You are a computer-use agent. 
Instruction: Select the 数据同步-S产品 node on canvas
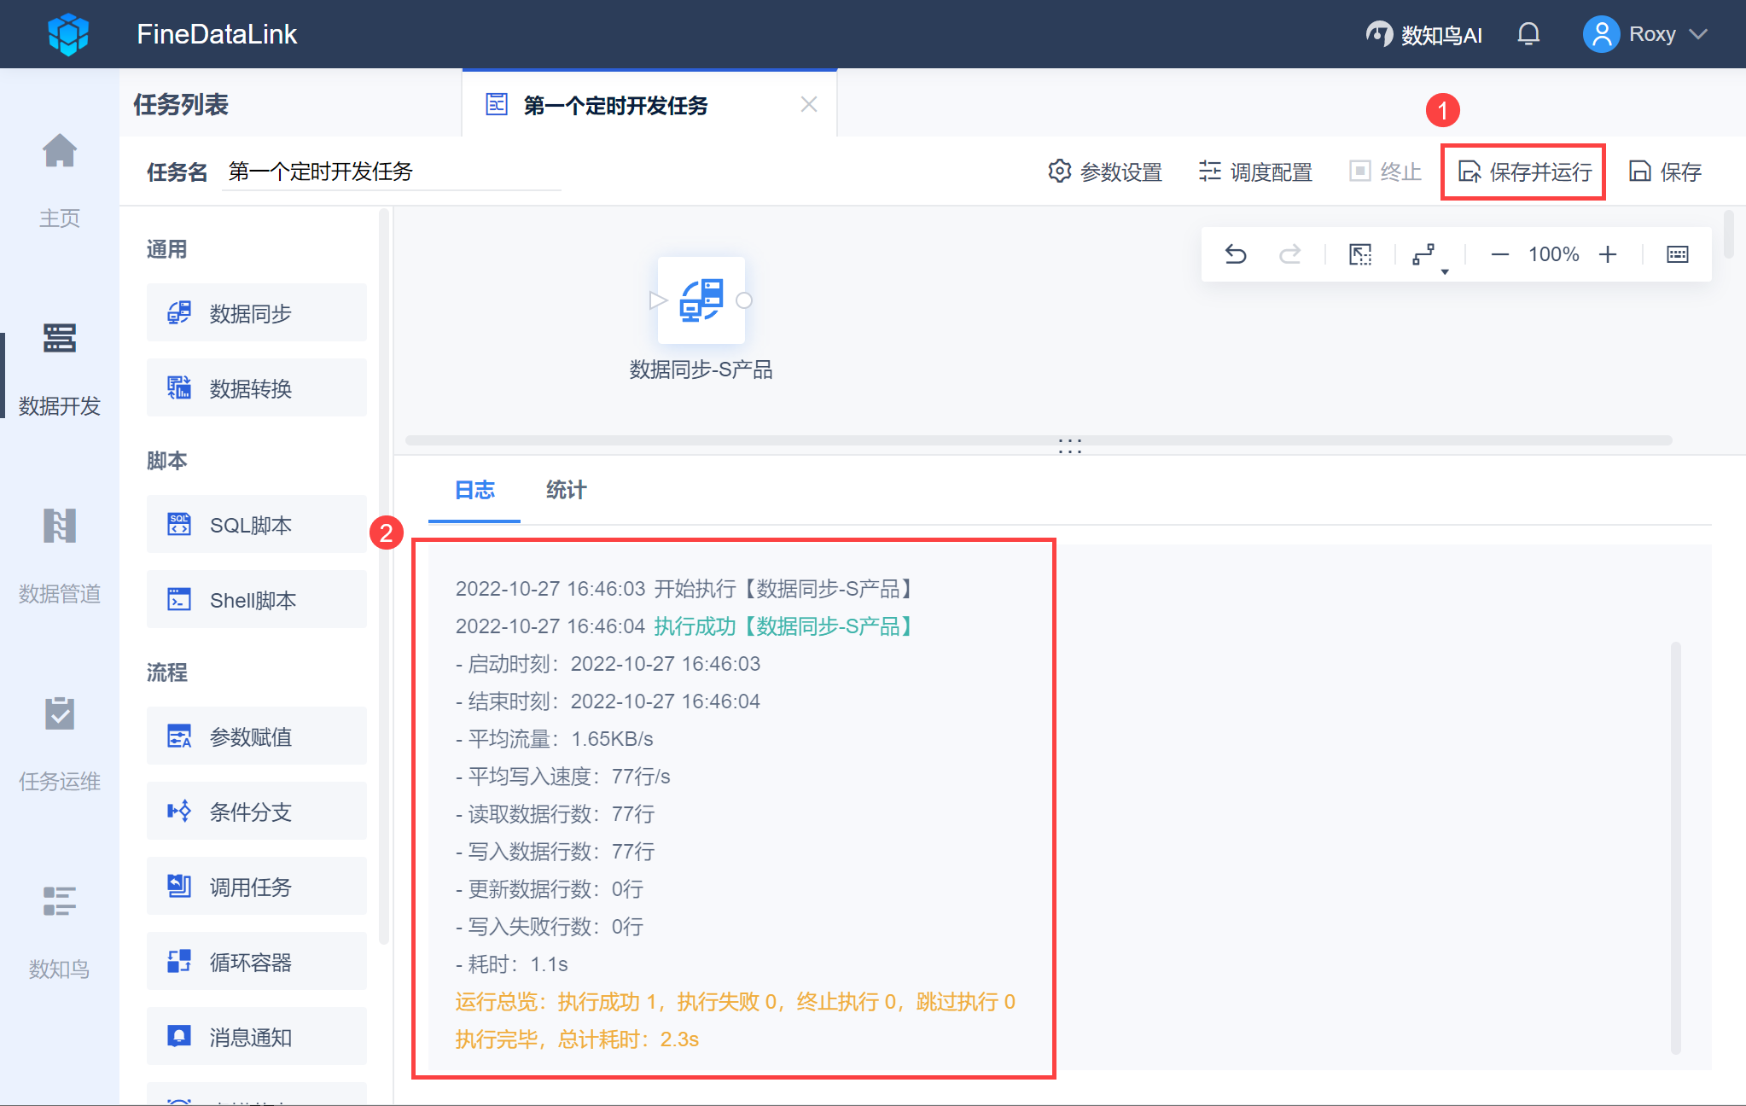click(x=701, y=300)
